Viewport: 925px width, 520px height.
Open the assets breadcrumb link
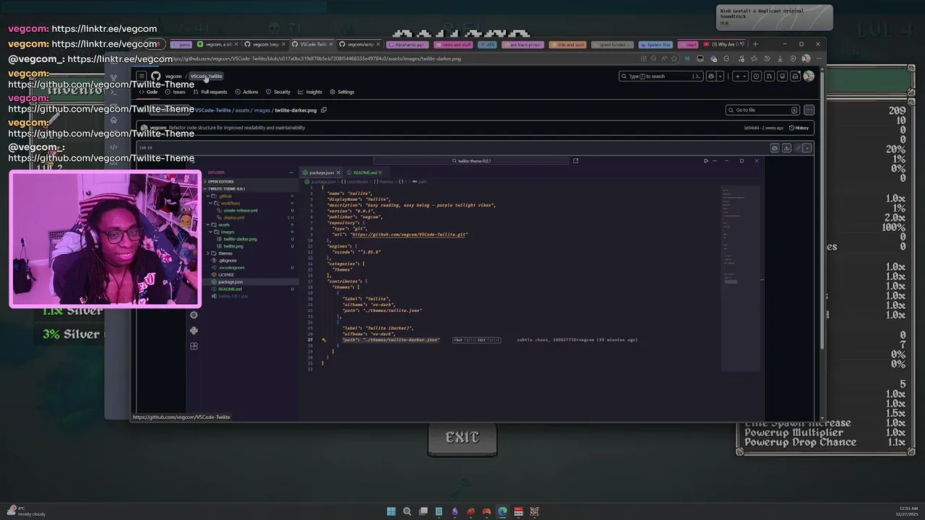242,110
